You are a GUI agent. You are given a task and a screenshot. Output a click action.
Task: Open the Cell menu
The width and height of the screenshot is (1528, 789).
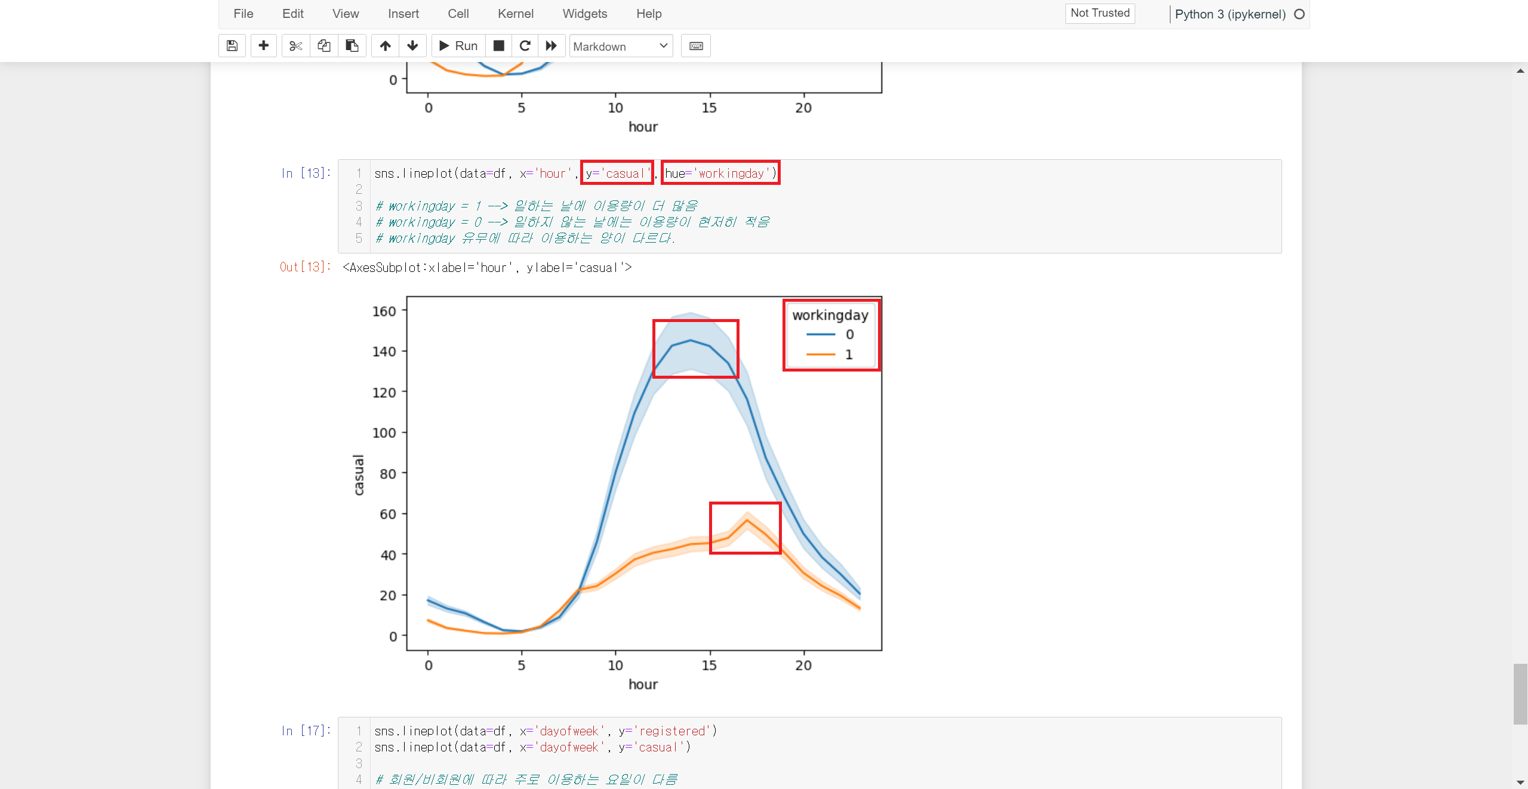click(x=458, y=14)
